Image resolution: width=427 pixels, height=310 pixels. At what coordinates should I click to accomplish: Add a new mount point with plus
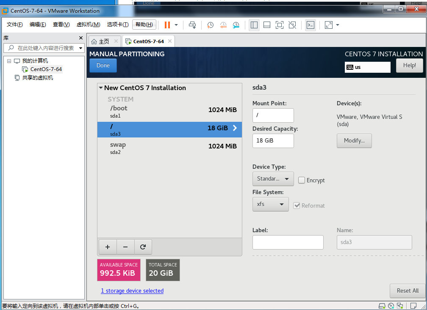[x=108, y=247]
